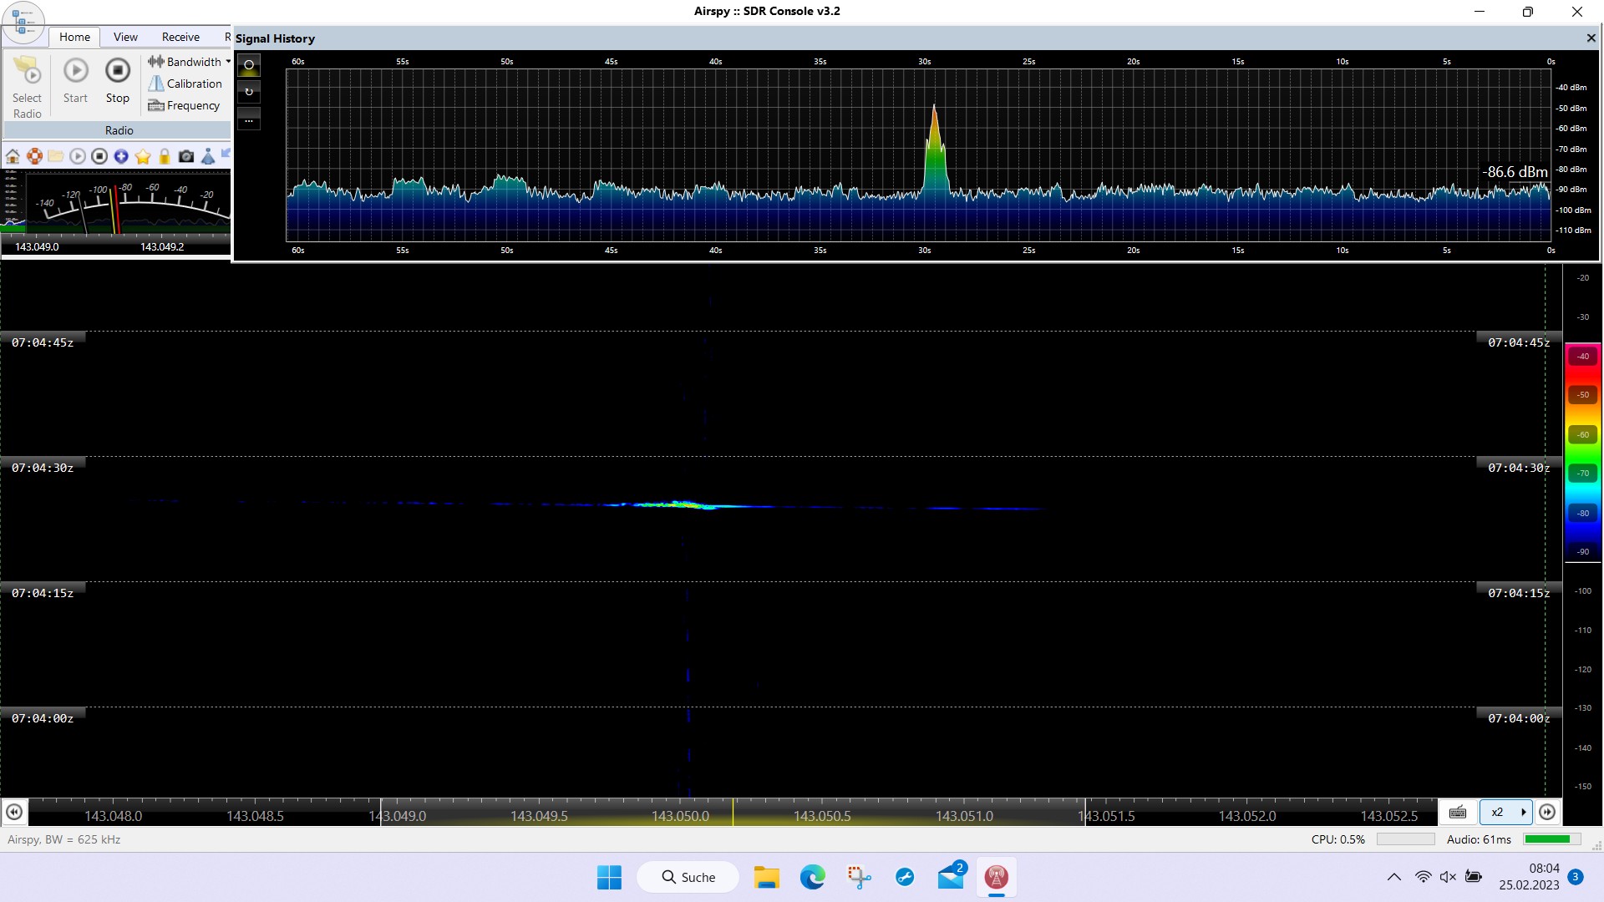Click the Airspy, BW = 625 kHz status text

64,839
